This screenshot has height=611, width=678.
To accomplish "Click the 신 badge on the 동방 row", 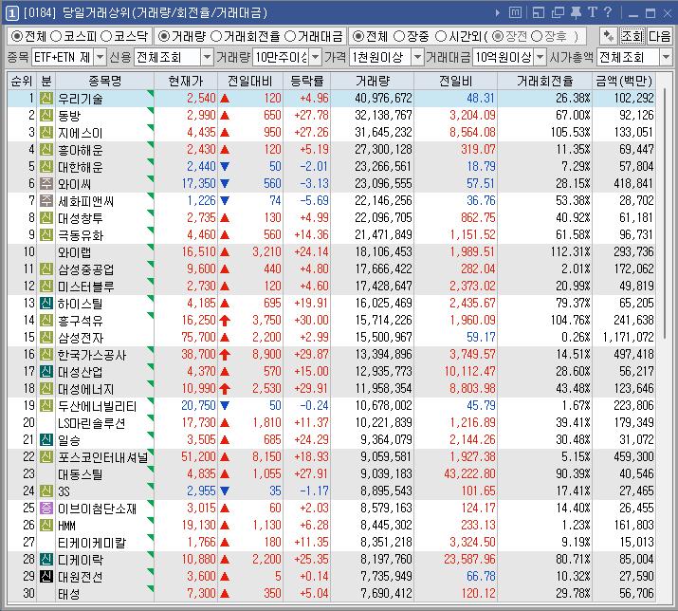I will click(46, 116).
